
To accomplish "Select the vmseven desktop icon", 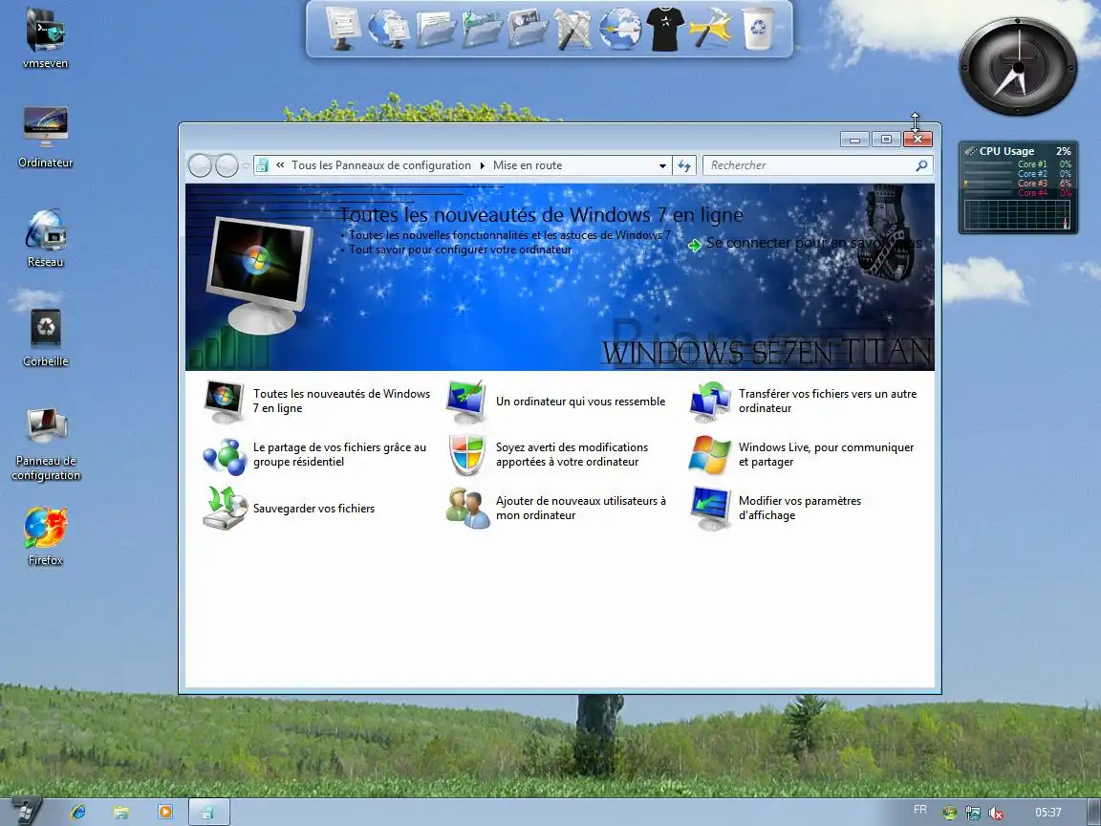I will 46,38.
